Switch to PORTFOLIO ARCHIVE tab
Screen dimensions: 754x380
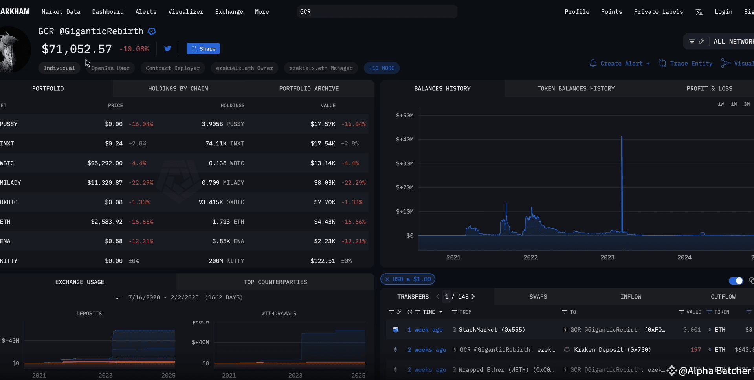point(309,89)
